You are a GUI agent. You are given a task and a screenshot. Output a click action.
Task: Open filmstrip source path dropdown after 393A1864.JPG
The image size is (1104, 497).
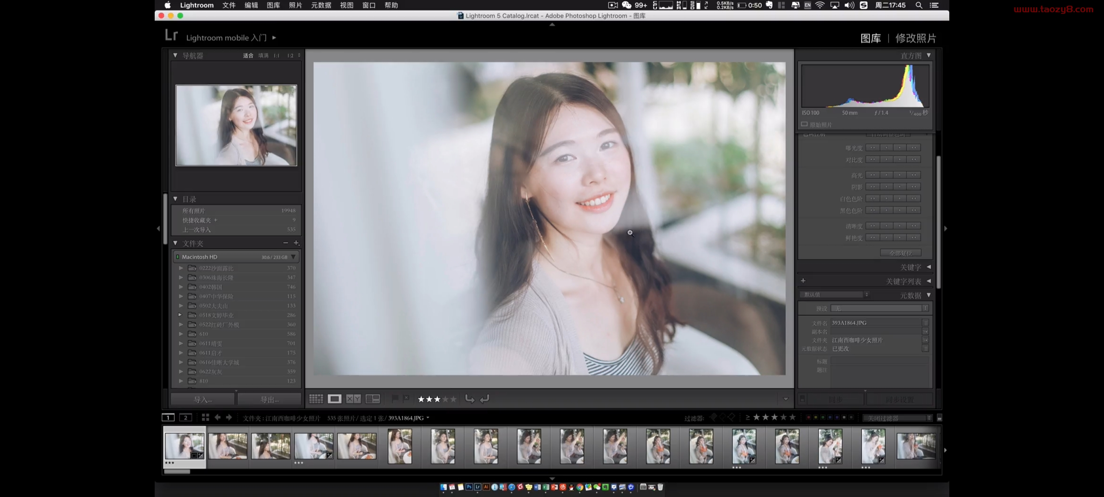[428, 418]
